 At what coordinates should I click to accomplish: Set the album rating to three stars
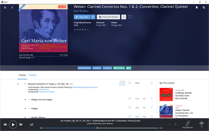point(80,29)
